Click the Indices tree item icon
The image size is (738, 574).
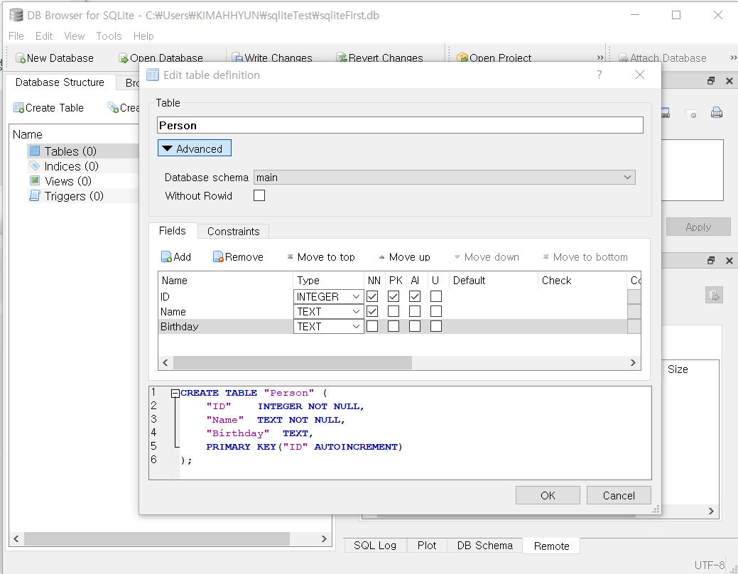tap(35, 166)
